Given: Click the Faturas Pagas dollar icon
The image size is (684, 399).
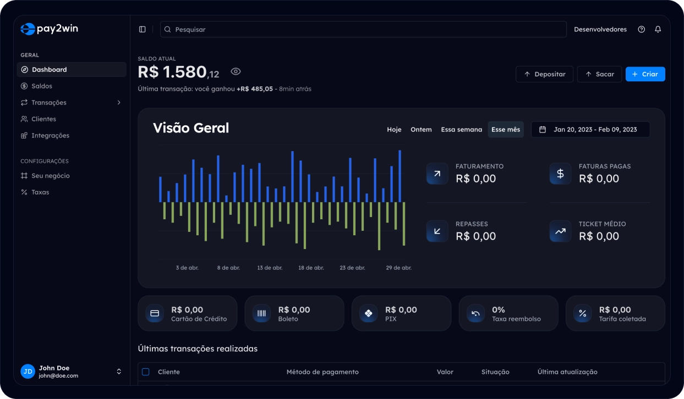Looking at the screenshot, I should [560, 174].
